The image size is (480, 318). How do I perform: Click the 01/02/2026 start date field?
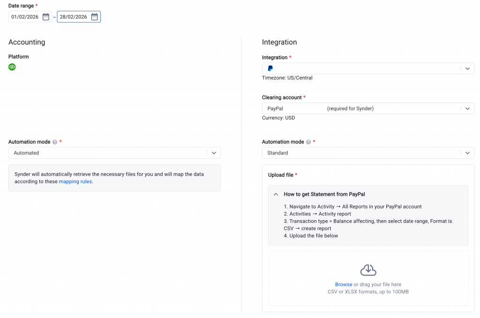click(26, 17)
